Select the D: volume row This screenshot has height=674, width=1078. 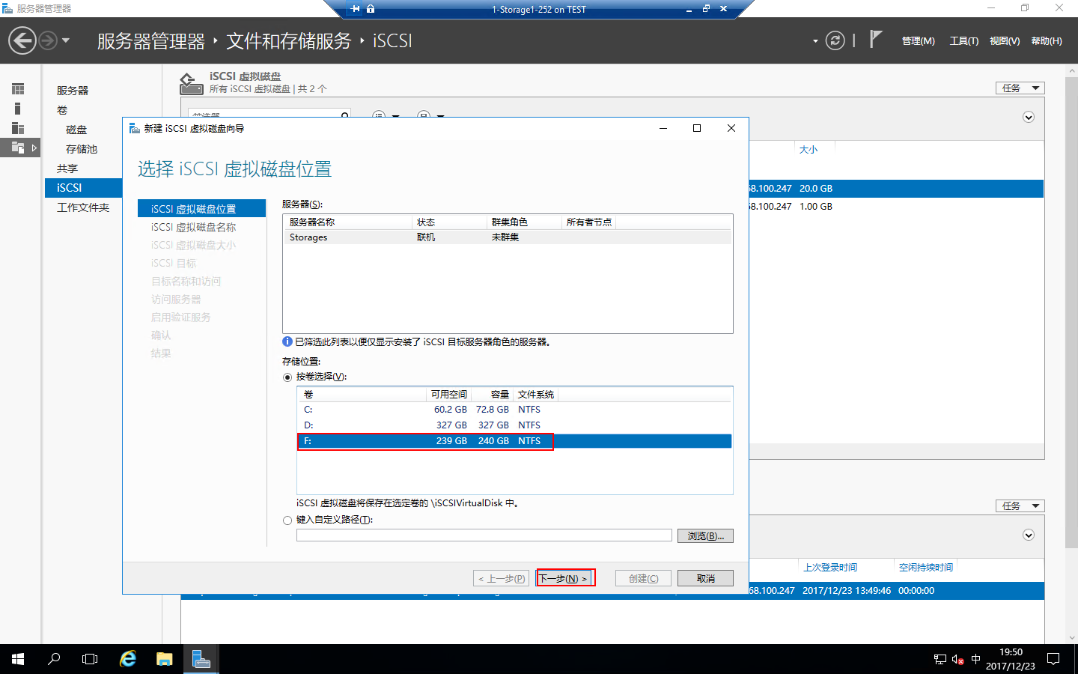click(514, 425)
